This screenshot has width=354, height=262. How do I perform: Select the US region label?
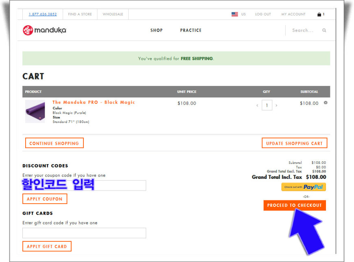[243, 14]
